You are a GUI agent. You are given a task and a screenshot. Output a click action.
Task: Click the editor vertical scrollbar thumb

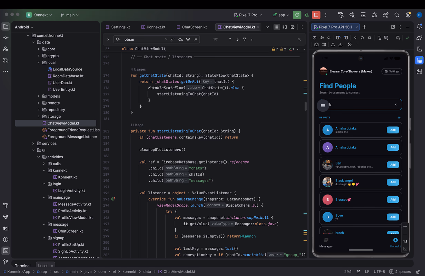click(306, 106)
